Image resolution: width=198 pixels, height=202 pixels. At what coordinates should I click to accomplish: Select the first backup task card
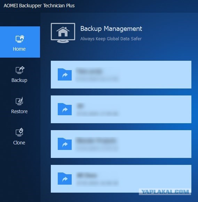121,75
